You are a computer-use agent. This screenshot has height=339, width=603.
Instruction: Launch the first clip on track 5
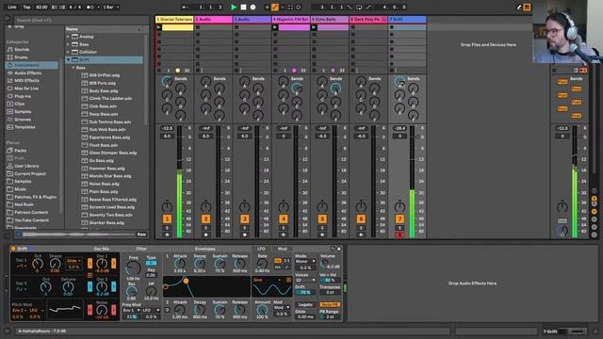coord(314,27)
